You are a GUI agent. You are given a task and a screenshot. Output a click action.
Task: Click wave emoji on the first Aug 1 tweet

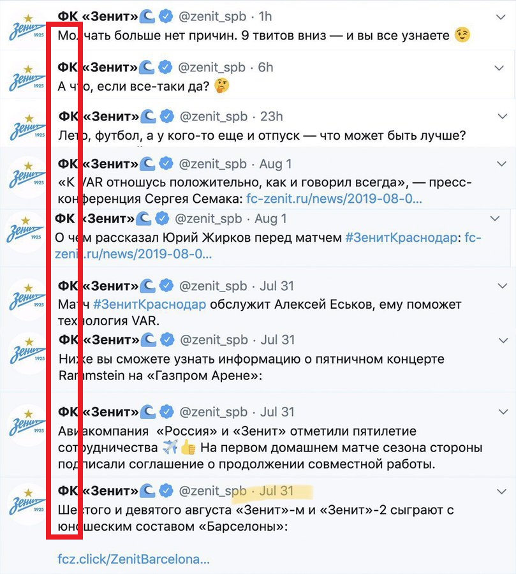[147, 164]
